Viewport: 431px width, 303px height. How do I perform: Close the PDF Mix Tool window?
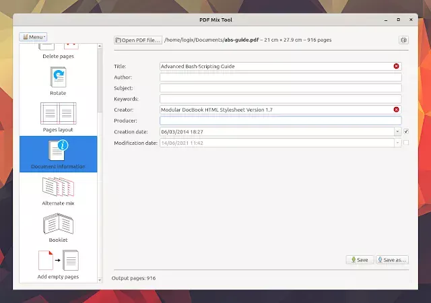tap(411, 20)
